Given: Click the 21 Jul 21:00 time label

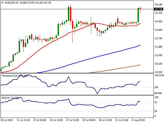Looking at the screenshot, I should [x=23, y=120].
